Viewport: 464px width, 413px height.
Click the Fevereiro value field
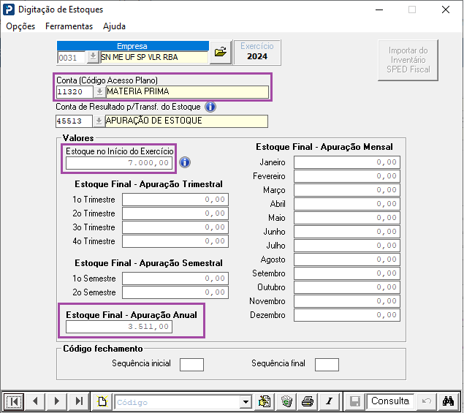[347, 176]
